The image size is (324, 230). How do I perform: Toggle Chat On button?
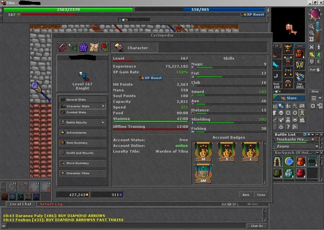(x=257, y=226)
